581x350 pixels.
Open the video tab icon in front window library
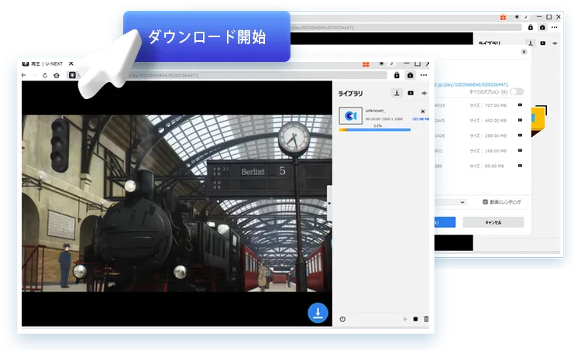[x=411, y=94]
